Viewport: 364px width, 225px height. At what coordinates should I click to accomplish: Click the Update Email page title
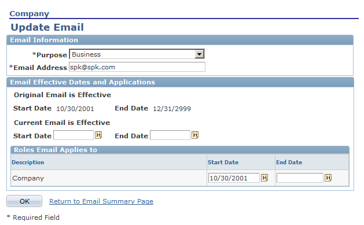(x=47, y=27)
